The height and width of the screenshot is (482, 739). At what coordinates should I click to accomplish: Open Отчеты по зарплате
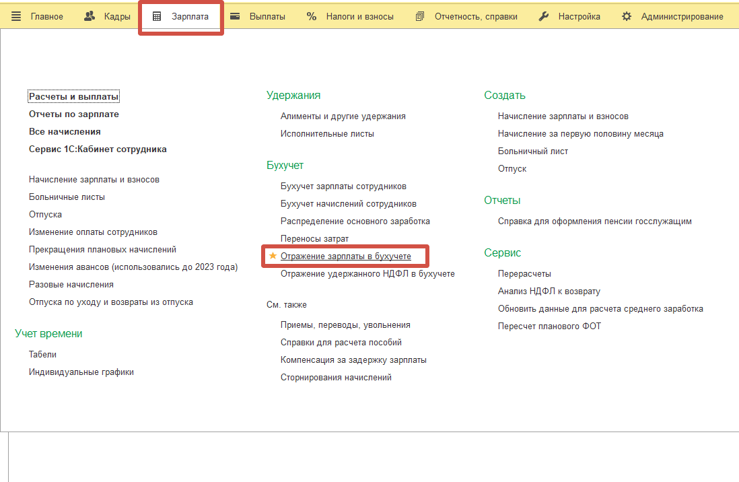pyautogui.click(x=74, y=114)
